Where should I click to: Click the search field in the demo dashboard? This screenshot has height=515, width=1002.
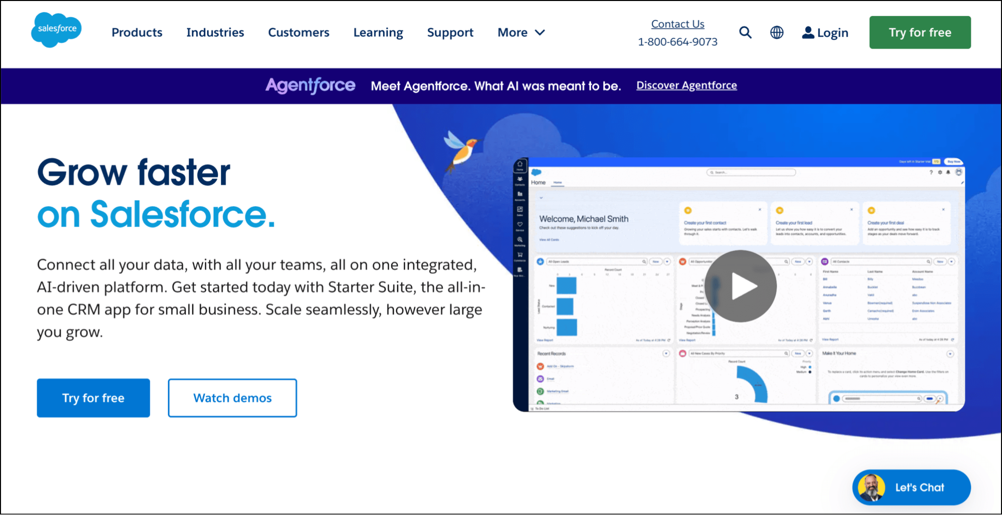pyautogui.click(x=751, y=172)
